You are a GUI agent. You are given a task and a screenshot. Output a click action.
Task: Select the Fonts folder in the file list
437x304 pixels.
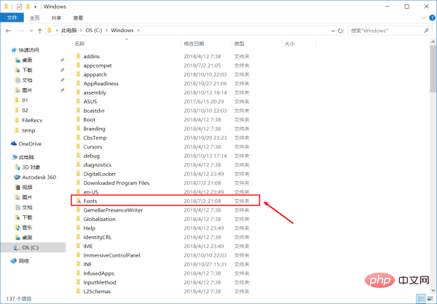pyautogui.click(x=90, y=200)
